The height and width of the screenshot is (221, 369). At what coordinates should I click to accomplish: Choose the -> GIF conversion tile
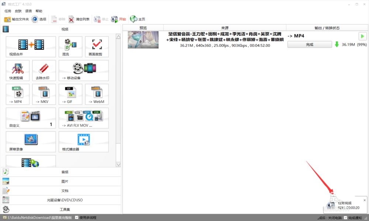[x=70, y=94]
